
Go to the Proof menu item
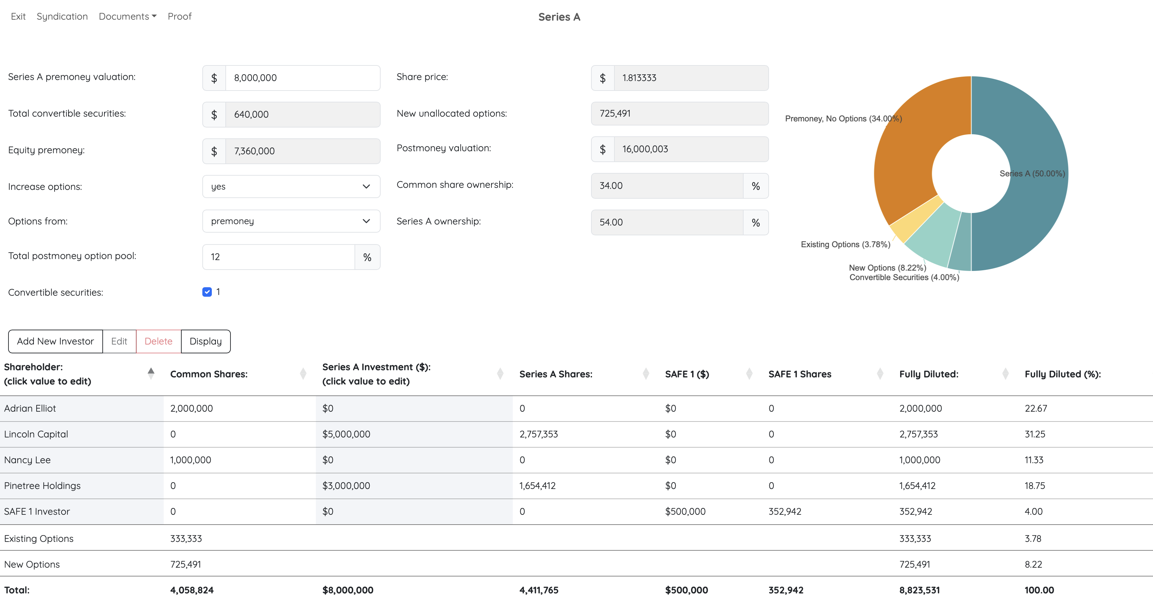click(180, 17)
